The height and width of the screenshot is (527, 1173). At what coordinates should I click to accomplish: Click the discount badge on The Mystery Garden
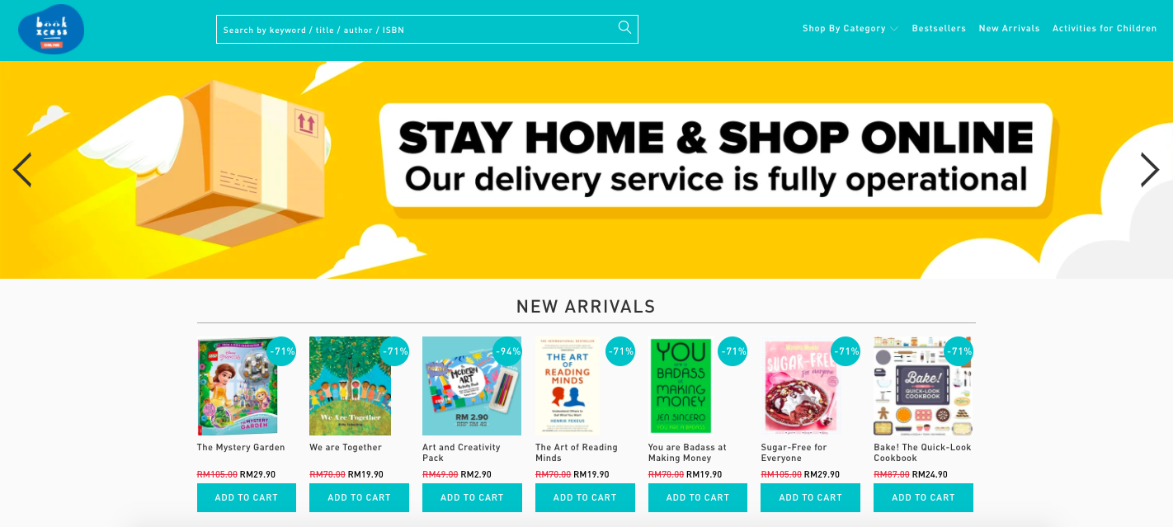[281, 351]
